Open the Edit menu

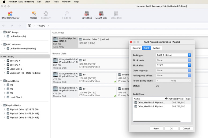click(39, 2)
